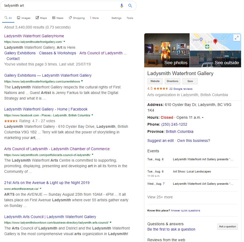Open the 'Gallery Exhibitions' sitelink
The height and width of the screenshot is (242, 244).
pos(20,53)
